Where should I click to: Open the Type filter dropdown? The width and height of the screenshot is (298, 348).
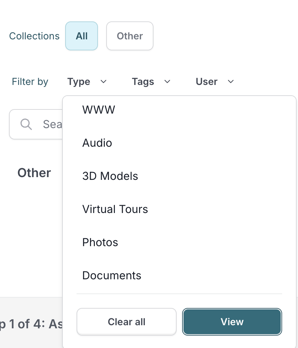click(x=87, y=82)
